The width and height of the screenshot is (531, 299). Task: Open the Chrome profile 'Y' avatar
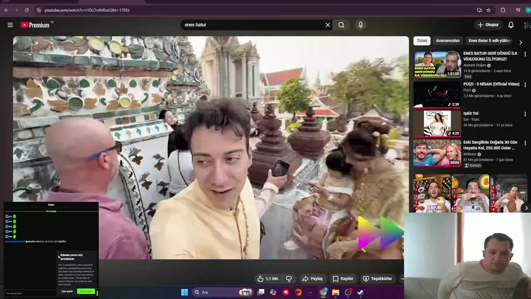528,10
